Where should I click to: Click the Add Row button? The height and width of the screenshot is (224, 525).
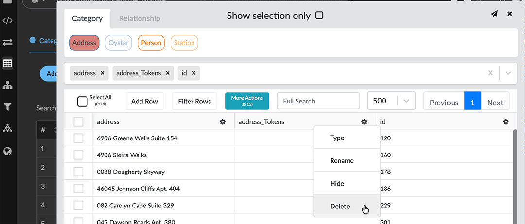(x=144, y=101)
